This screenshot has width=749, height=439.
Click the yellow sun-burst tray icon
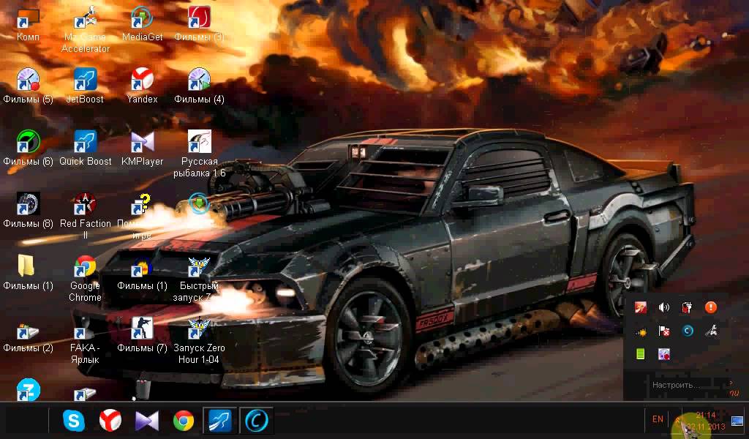[x=641, y=331]
